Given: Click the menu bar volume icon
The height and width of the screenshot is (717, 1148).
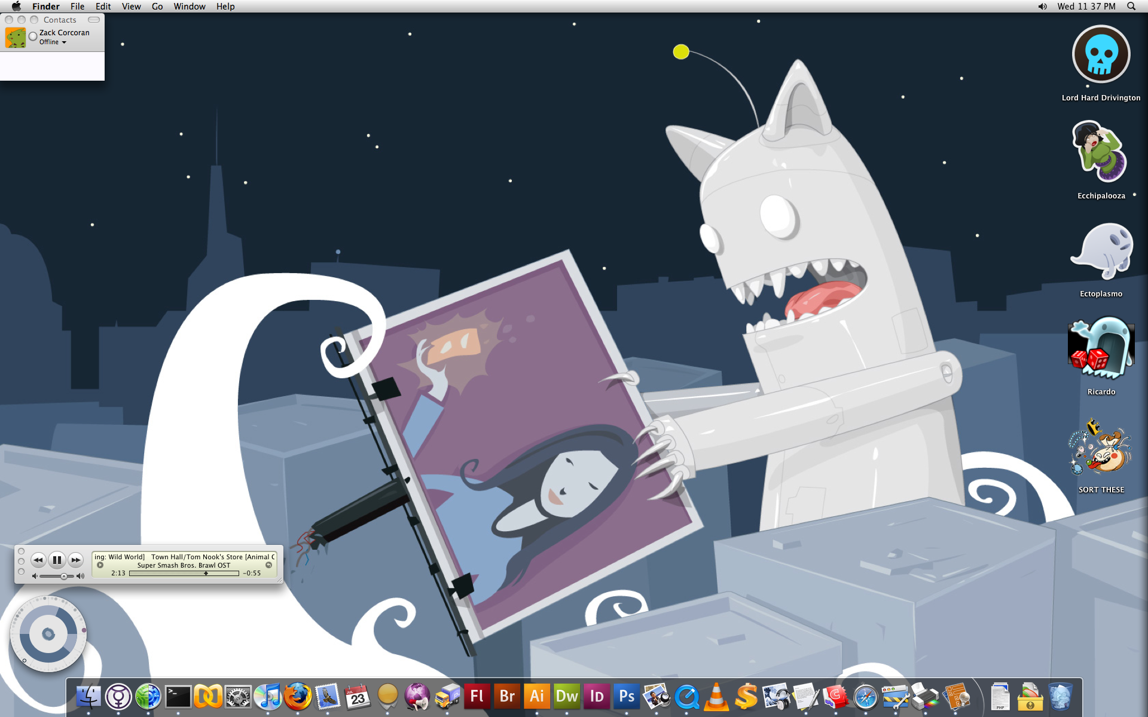Looking at the screenshot, I should click(x=1042, y=6).
